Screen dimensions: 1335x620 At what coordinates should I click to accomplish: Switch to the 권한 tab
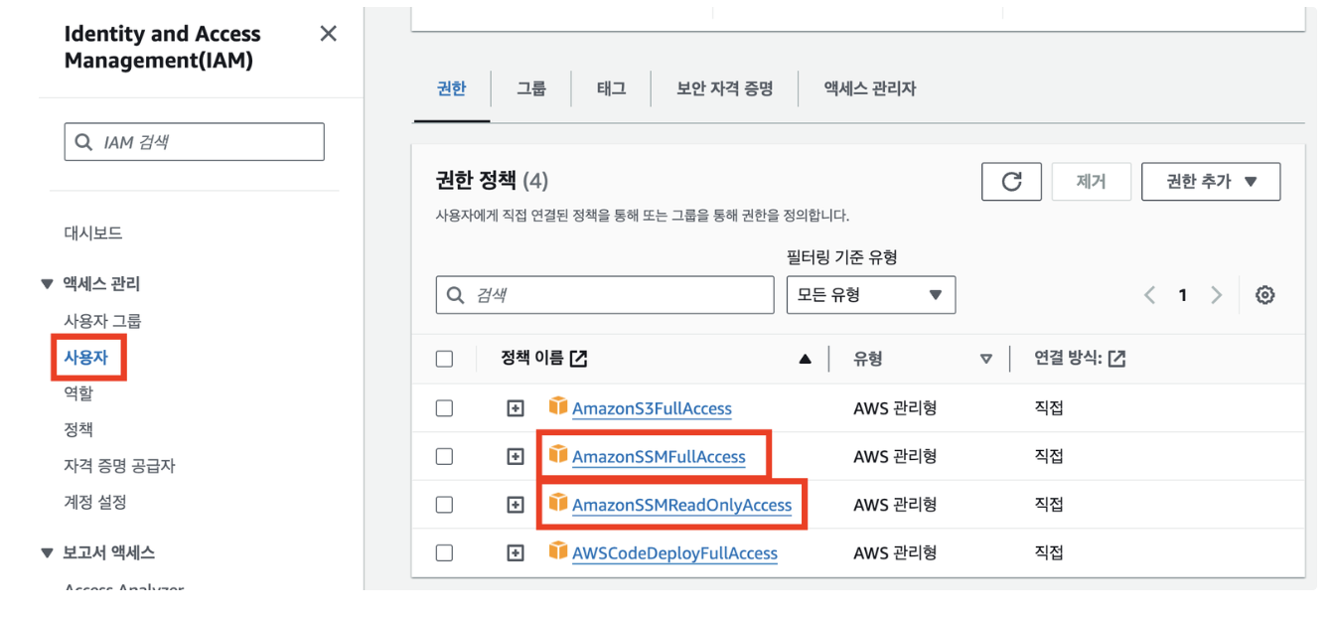(x=451, y=88)
